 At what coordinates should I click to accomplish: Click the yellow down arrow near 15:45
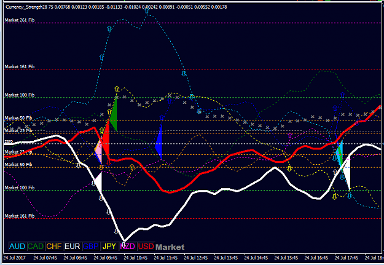point(289,168)
